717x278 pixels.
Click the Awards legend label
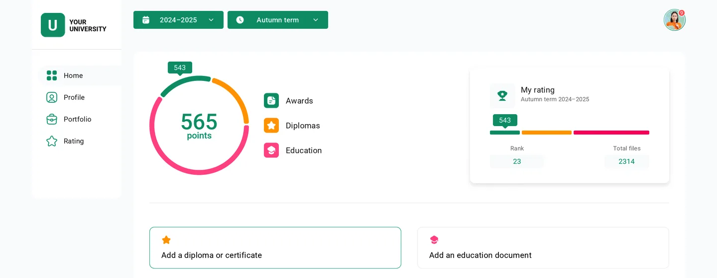click(x=299, y=101)
